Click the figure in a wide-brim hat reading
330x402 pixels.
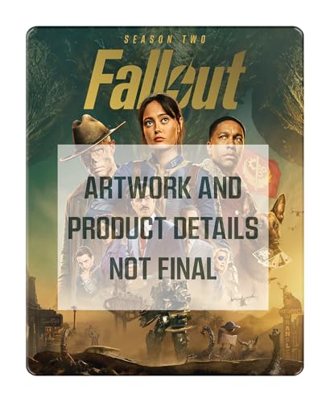229,335
